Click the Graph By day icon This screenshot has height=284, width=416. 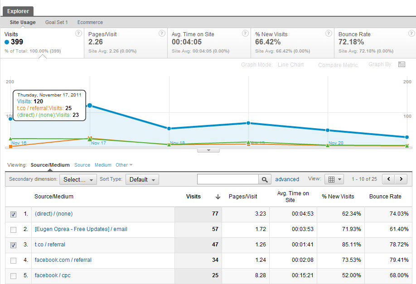point(401,64)
